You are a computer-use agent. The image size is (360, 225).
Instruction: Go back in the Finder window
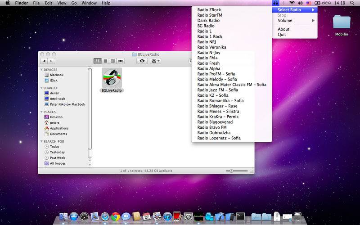(44, 61)
